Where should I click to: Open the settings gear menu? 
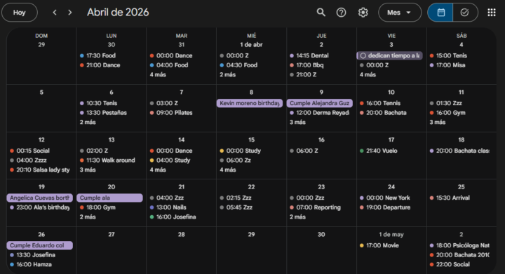363,13
